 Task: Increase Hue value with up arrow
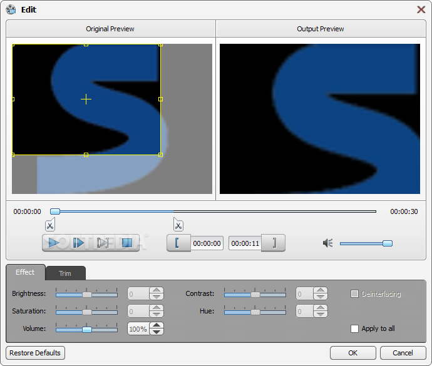pos(321,308)
